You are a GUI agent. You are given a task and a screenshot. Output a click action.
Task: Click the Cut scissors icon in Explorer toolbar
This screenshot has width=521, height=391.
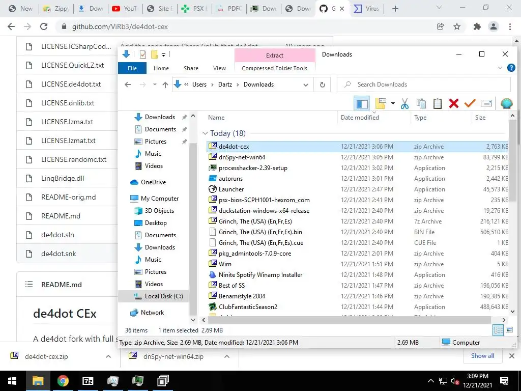[404, 103]
